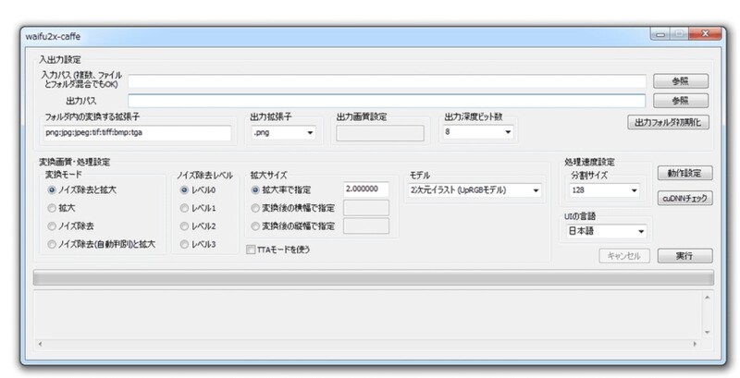Open UIの言語 日本語 dropdown
This screenshot has width=740, height=378.
[606, 231]
